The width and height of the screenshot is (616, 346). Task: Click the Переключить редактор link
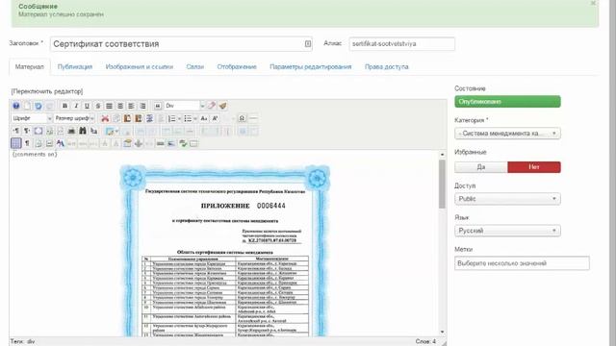tap(47, 91)
